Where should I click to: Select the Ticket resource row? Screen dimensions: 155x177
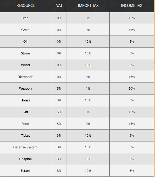pyautogui.click(x=77, y=135)
